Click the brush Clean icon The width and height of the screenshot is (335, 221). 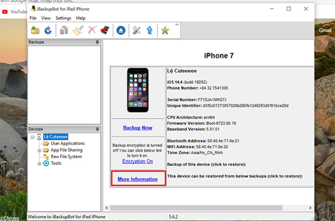(78, 30)
